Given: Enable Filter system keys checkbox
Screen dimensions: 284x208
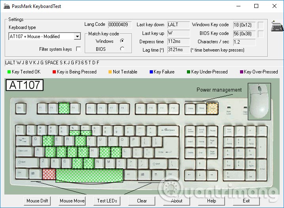Looking at the screenshot, I should click(x=78, y=49).
